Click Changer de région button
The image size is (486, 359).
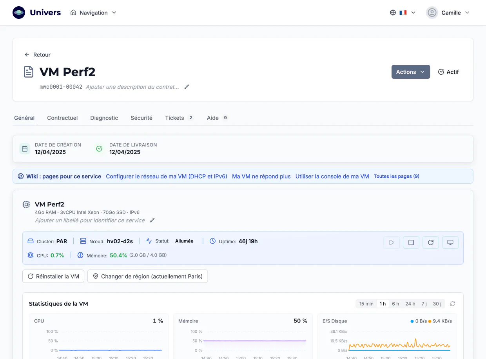point(147,276)
